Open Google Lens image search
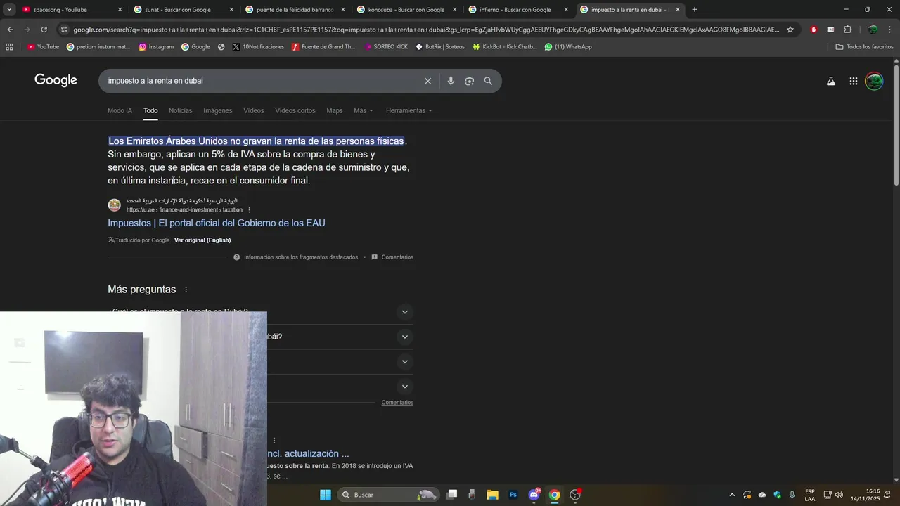The width and height of the screenshot is (900, 506). 470,81
